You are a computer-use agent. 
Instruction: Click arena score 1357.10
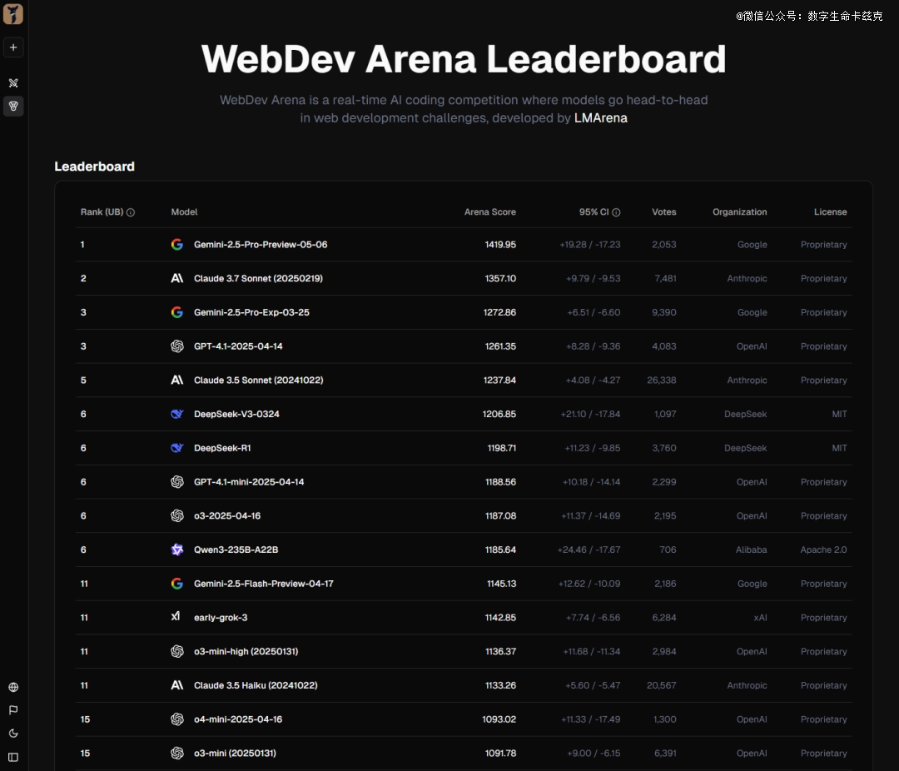[x=500, y=278]
